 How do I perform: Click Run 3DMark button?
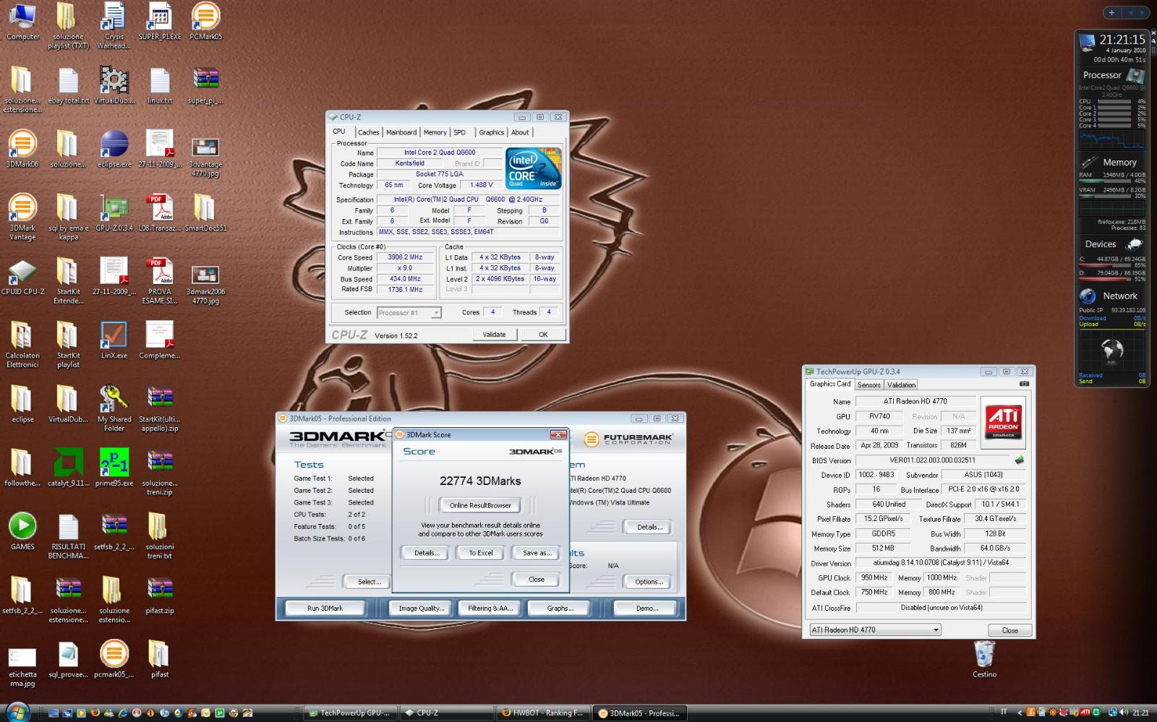pos(325,609)
